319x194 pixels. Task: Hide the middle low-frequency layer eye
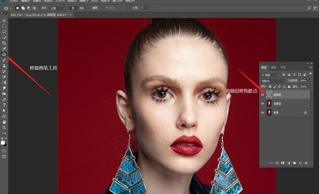click(x=262, y=104)
